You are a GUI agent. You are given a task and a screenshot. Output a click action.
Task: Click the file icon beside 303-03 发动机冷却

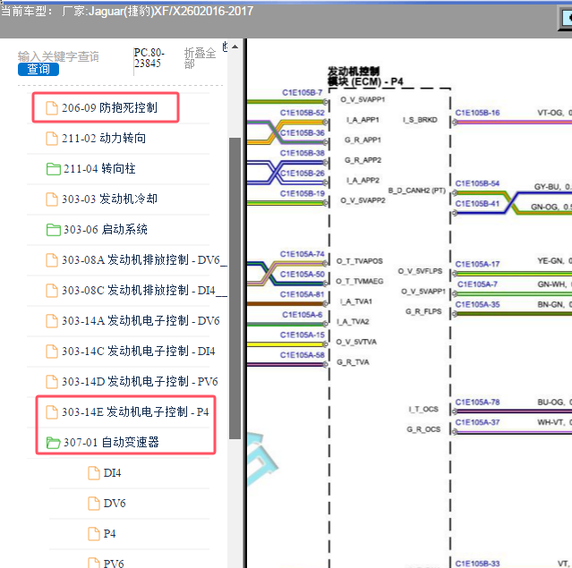52,199
